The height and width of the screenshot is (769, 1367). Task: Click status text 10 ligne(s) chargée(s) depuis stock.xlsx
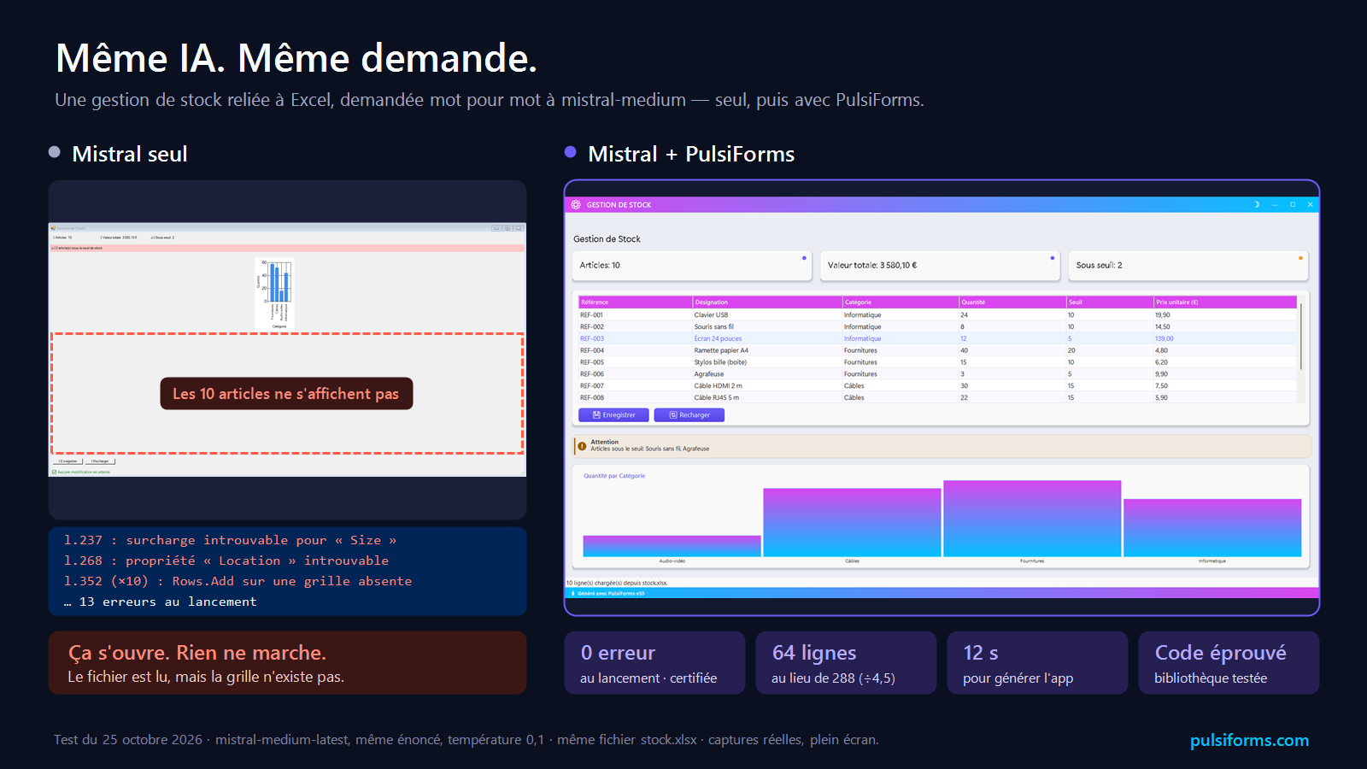coord(617,583)
